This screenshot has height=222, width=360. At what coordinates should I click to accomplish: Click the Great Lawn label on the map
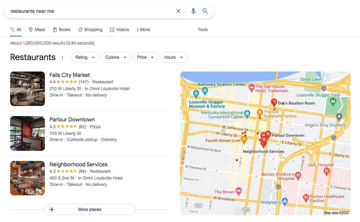click(311, 79)
